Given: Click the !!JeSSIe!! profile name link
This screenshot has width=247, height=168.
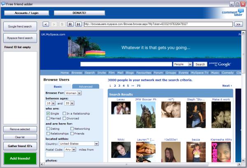Looking at the screenshot, I should (x=171, y=140).
